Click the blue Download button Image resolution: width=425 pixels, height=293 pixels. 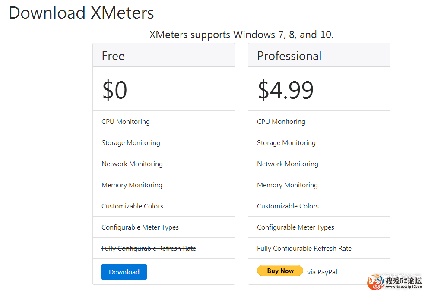pyautogui.click(x=124, y=271)
